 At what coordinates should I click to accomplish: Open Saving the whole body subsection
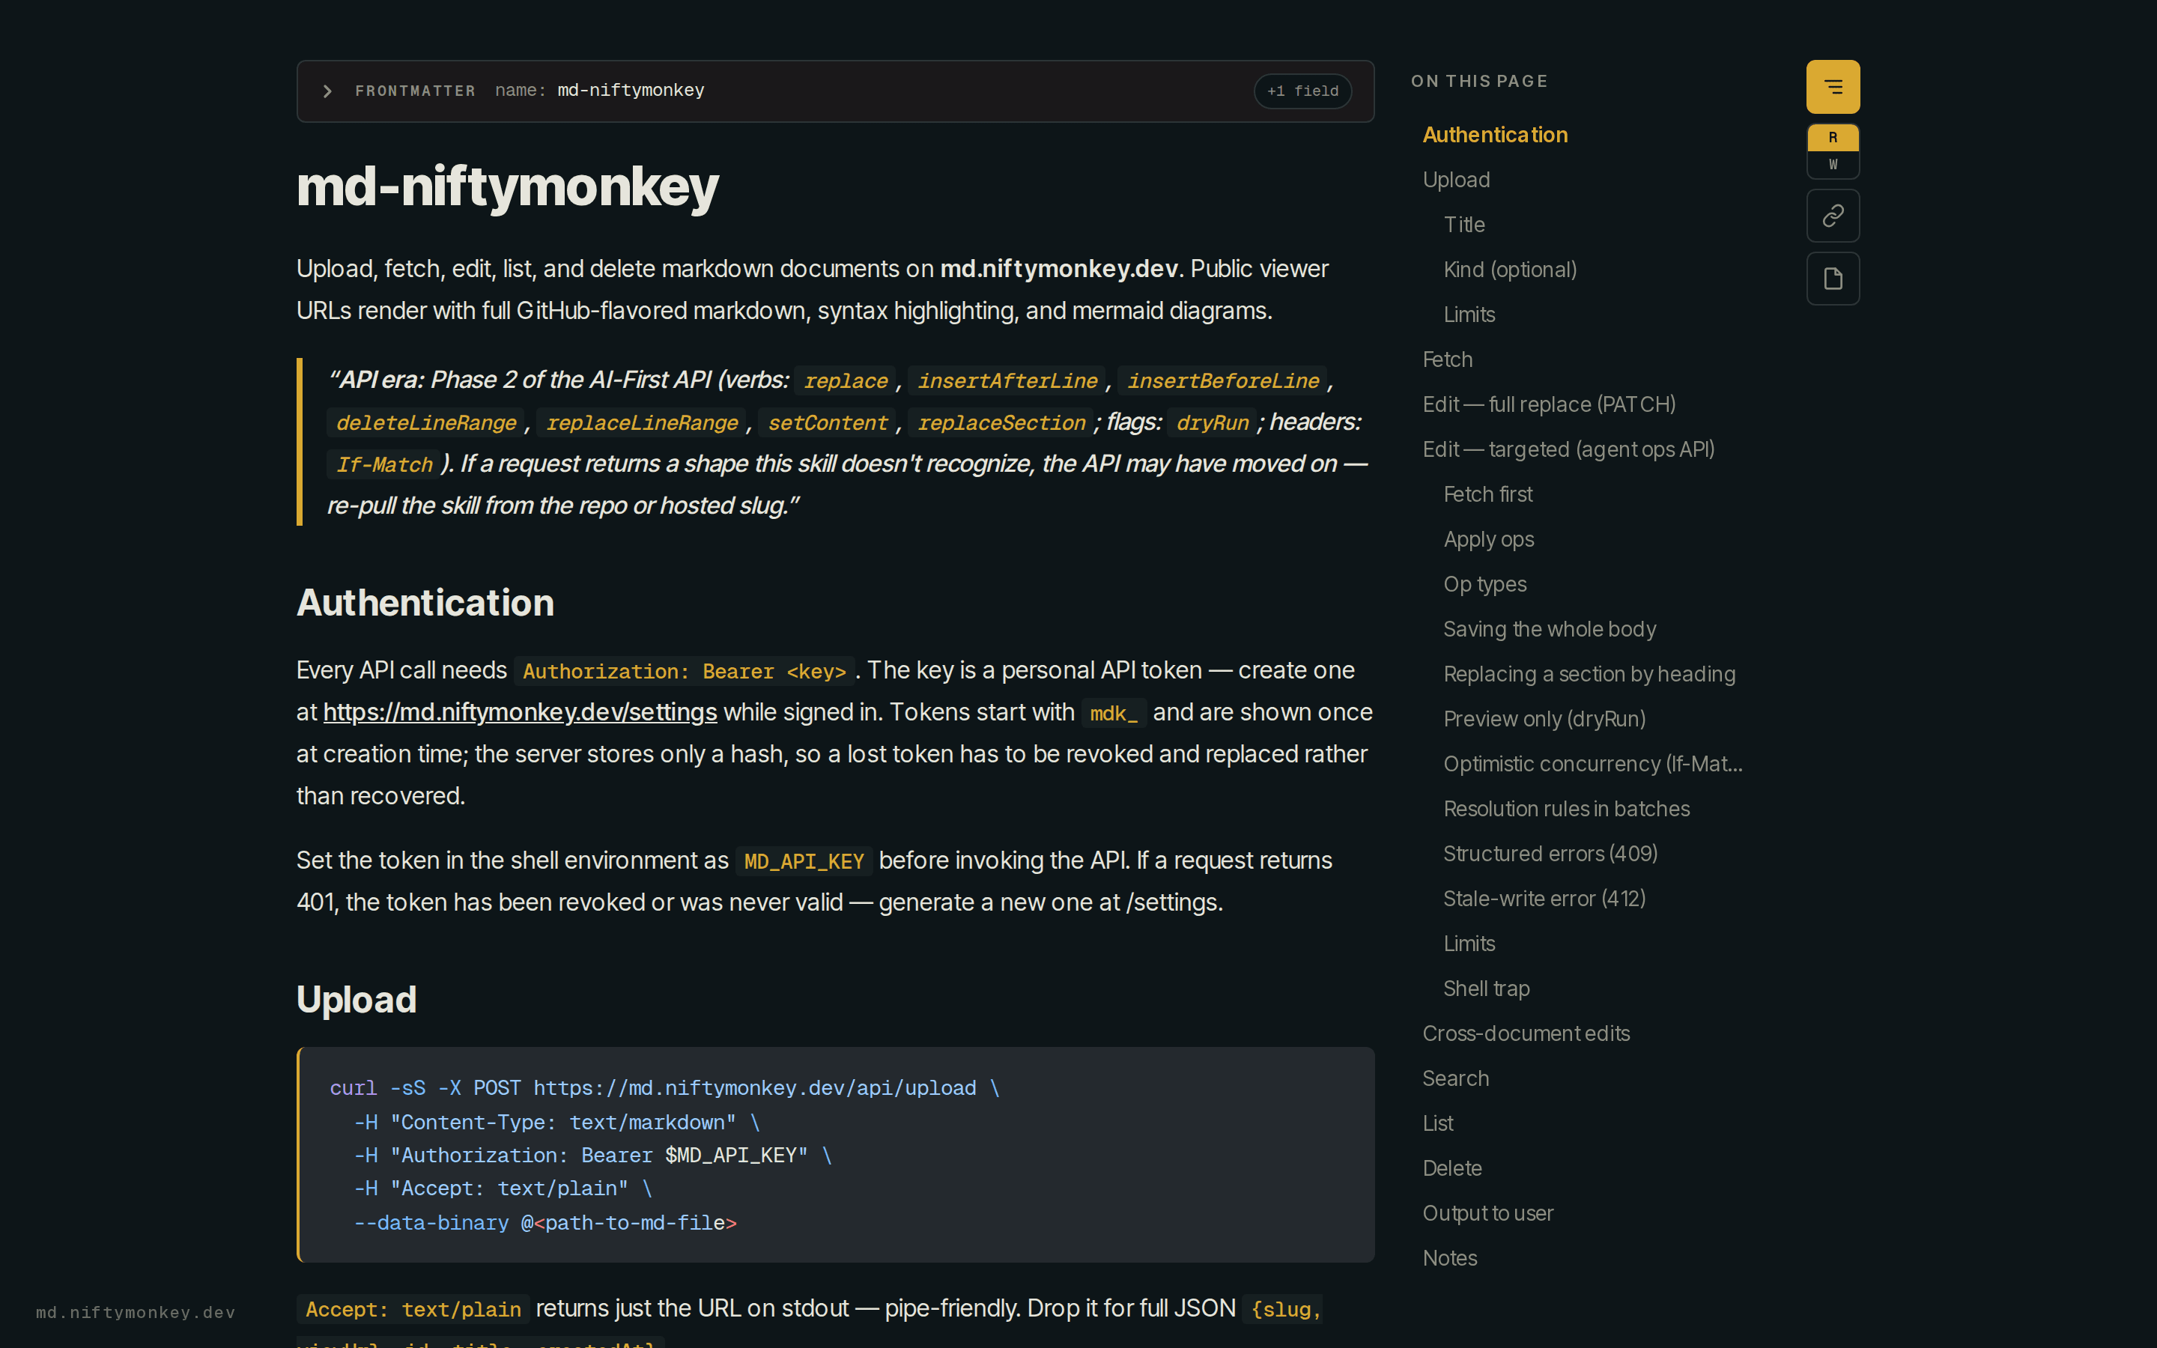[x=1549, y=629]
